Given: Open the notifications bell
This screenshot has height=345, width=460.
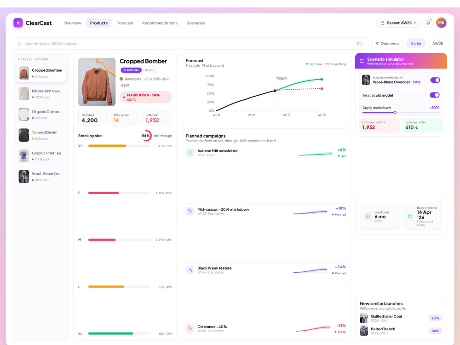Looking at the screenshot, I should click(x=428, y=23).
